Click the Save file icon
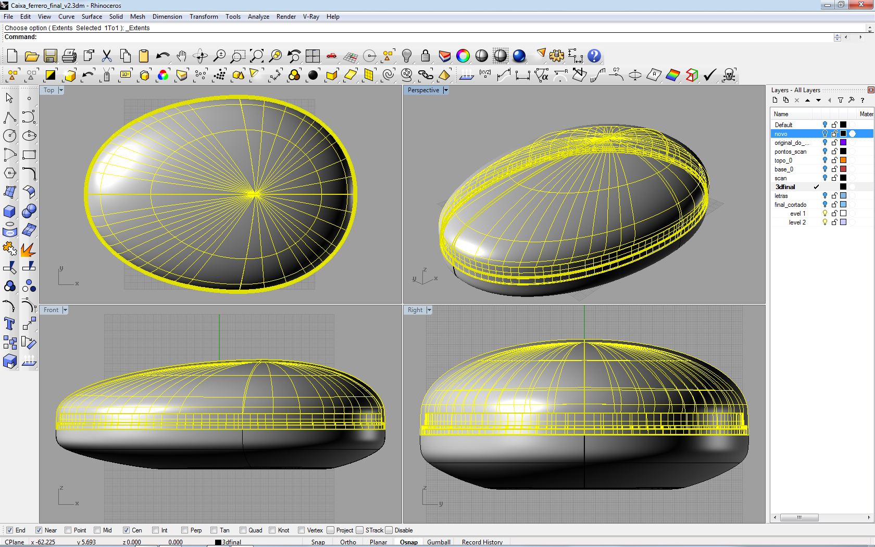 [51, 56]
